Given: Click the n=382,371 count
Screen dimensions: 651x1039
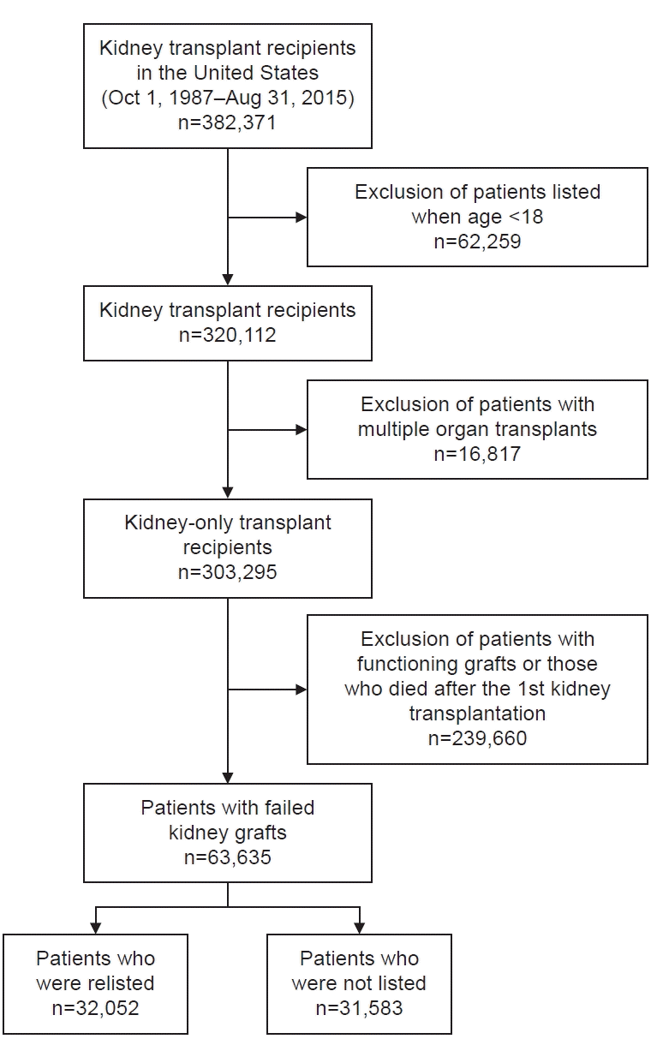Looking at the screenshot, I should [x=227, y=122].
